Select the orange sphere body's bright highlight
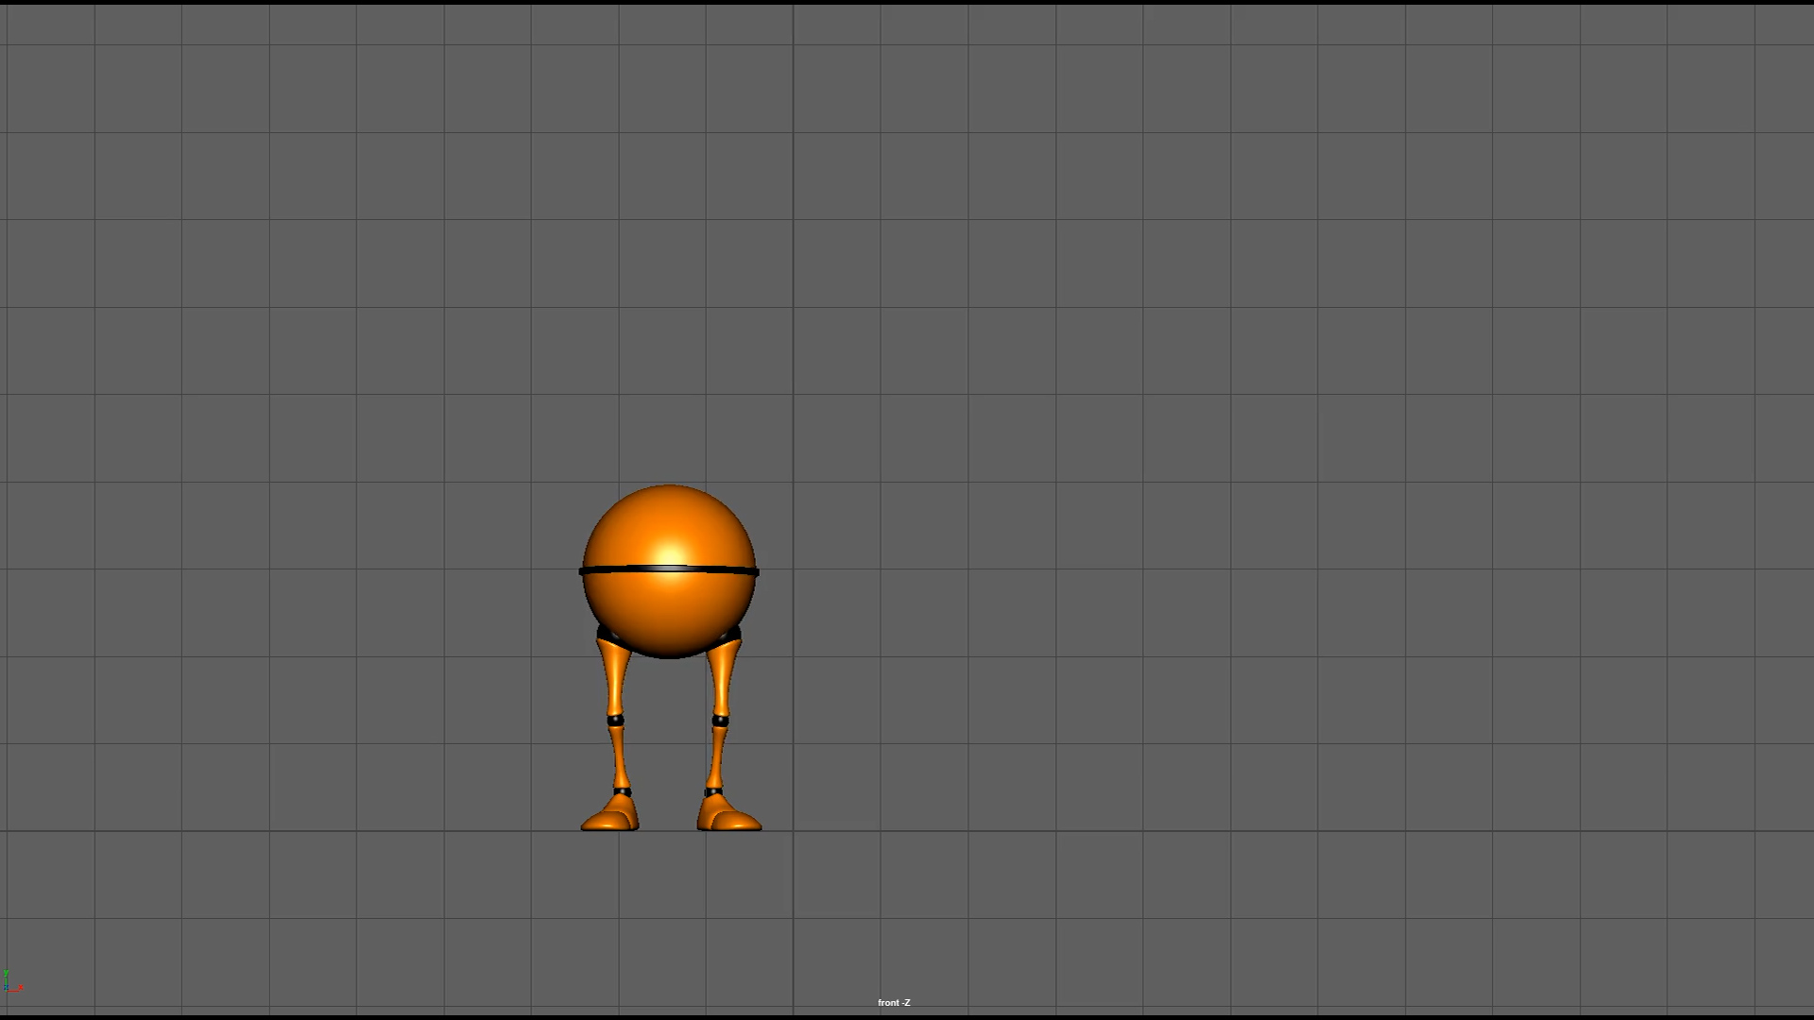 coord(670,555)
